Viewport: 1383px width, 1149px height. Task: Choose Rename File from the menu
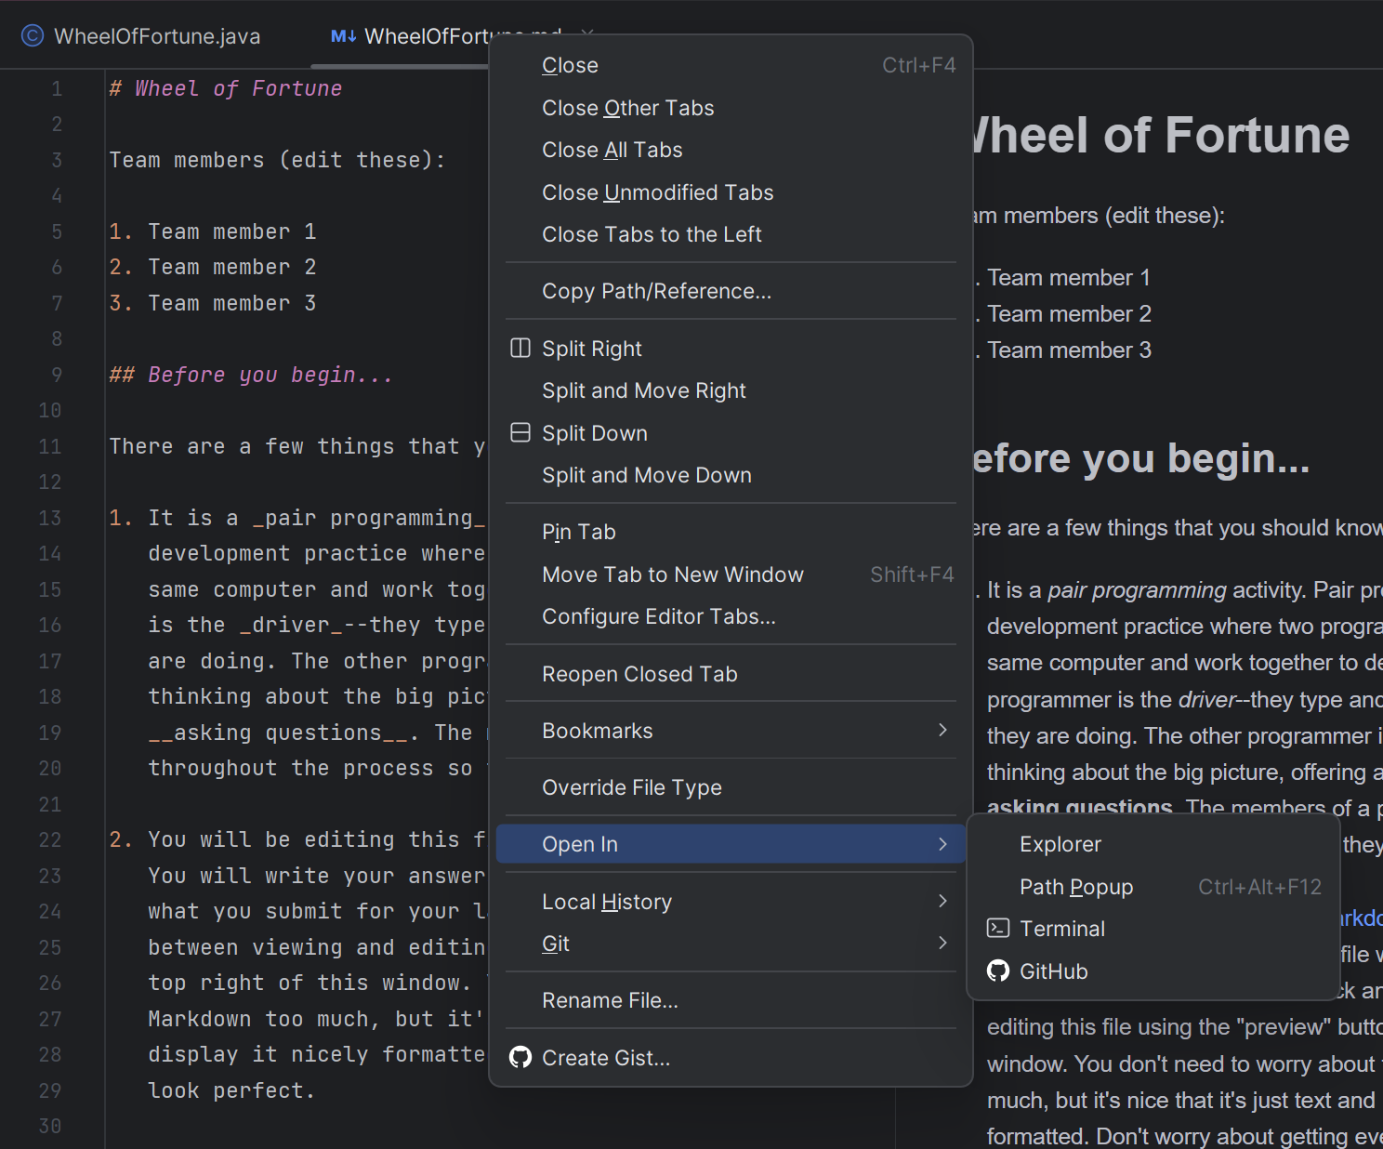pos(610,1000)
